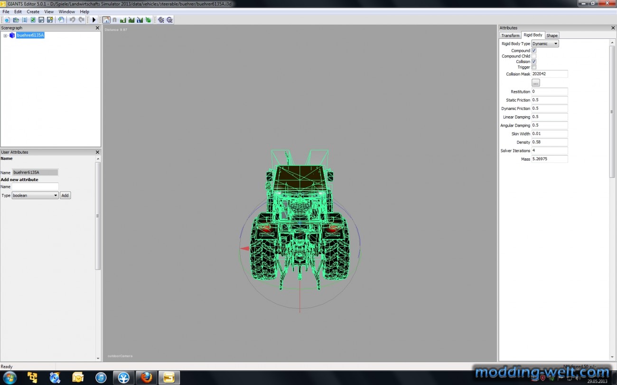Click the Save As floppy with star icon
Image resolution: width=617 pixels, height=385 pixels.
[x=50, y=20]
